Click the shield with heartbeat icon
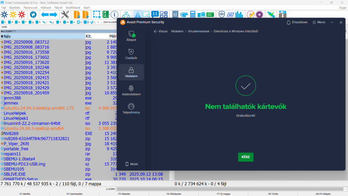The width and height of the screenshot is (348, 196). (x=221, y=15)
